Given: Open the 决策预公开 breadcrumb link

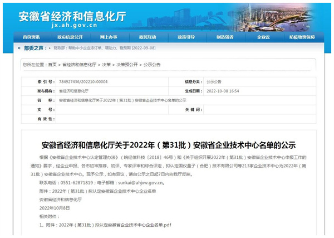Looking at the screenshot, I should point(126,65).
